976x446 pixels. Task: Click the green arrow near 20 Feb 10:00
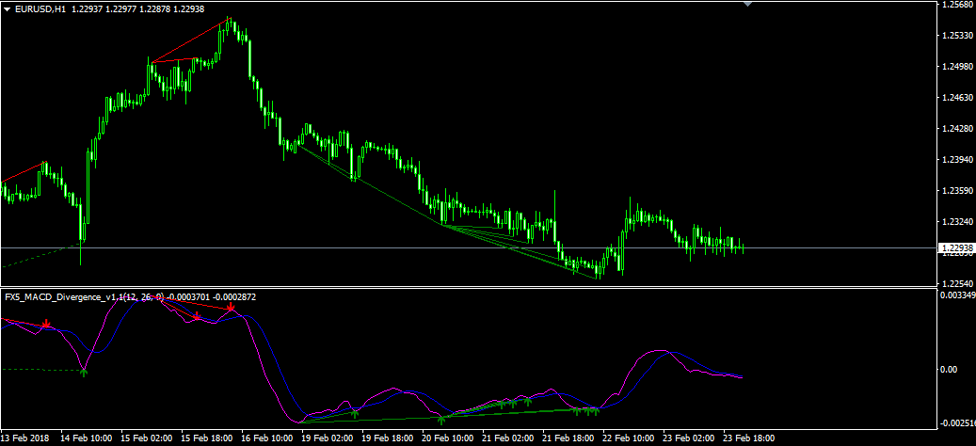click(440, 419)
